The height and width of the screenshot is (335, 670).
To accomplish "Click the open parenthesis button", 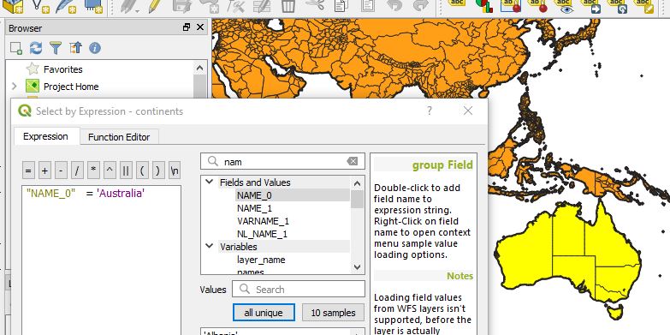I will click(142, 170).
